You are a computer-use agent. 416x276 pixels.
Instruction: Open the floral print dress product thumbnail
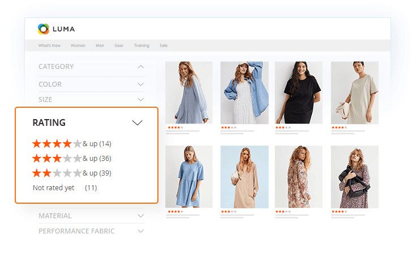(298, 177)
